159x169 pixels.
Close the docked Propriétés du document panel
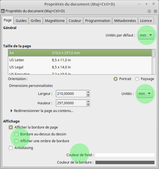[155, 11]
